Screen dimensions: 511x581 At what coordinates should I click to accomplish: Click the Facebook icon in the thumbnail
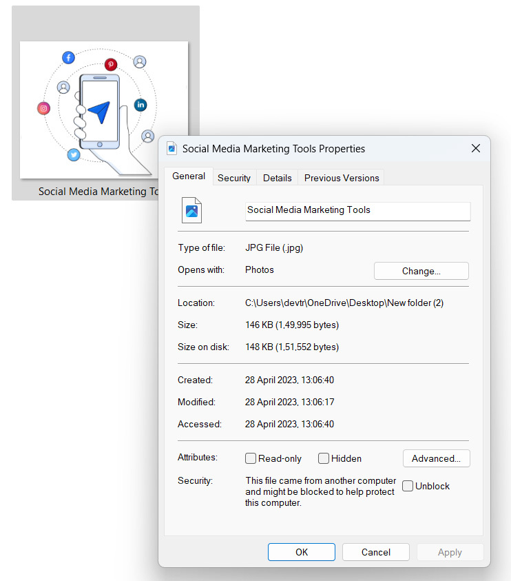coord(68,58)
